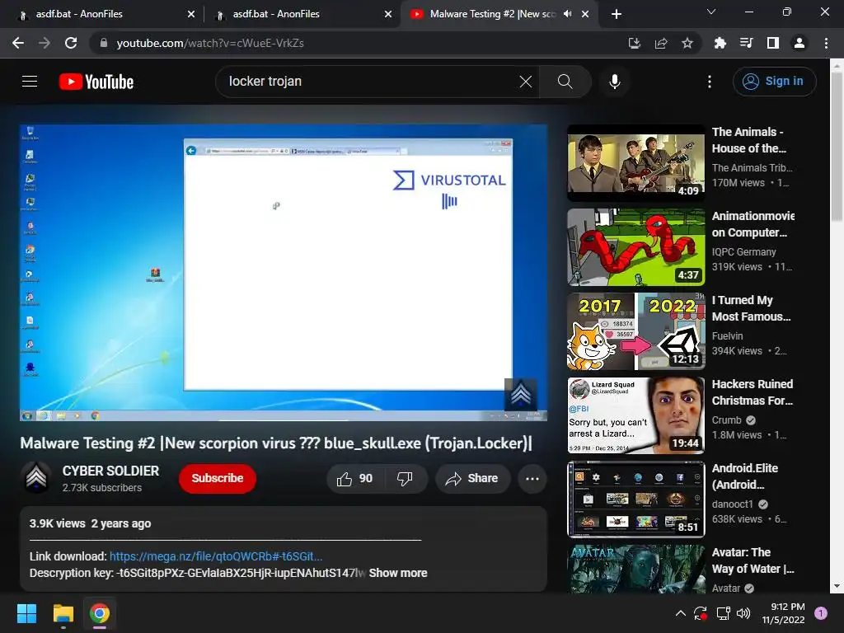Open the network icon in system tray
Image resolution: width=844 pixels, height=633 pixels.
[723, 613]
